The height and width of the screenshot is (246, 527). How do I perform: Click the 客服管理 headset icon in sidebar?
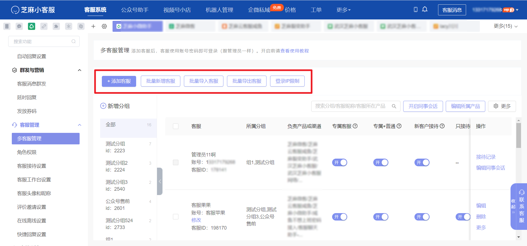pyautogui.click(x=15, y=125)
